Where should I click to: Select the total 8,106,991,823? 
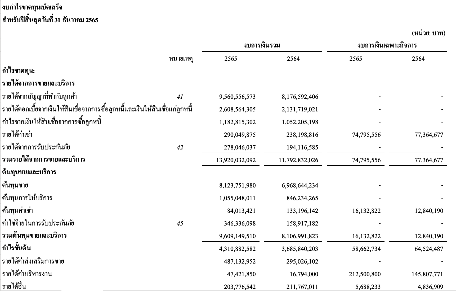pyautogui.click(x=300, y=236)
